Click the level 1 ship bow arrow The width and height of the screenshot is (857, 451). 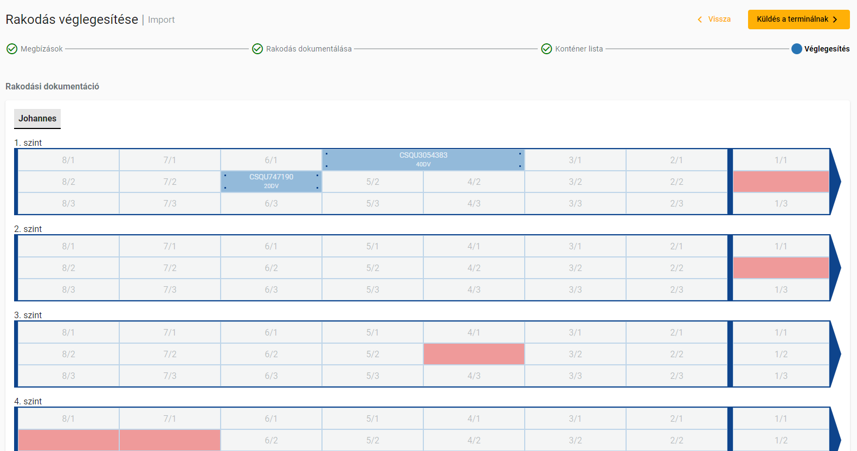835,182
